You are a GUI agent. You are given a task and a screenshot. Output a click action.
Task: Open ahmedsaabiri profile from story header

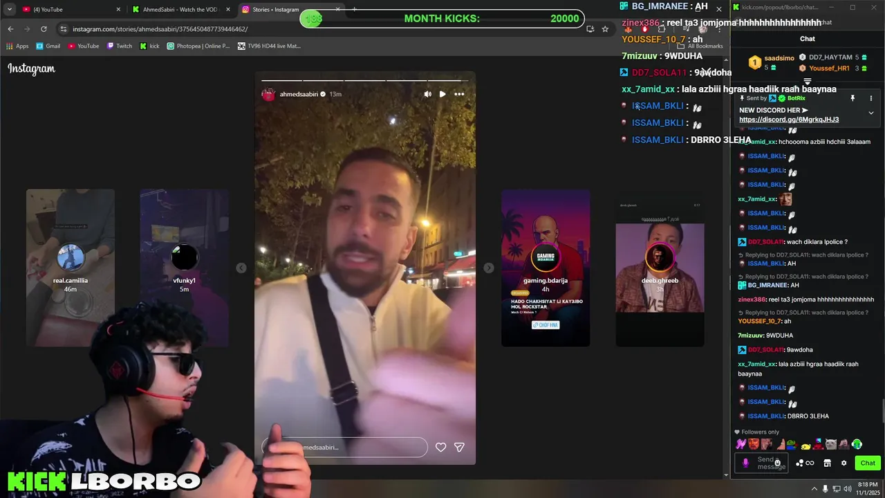click(299, 94)
